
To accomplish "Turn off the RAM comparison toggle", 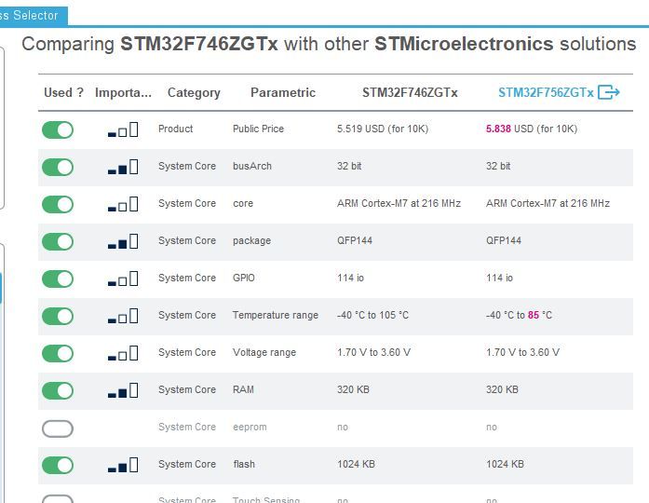I will pos(58,390).
